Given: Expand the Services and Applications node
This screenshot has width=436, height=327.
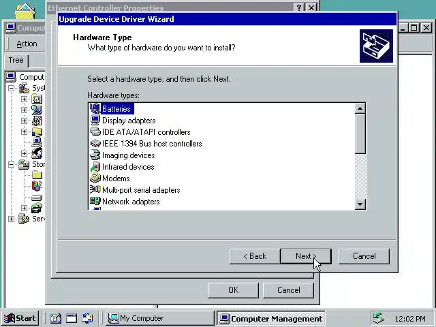Looking at the screenshot, I should pos(11,219).
